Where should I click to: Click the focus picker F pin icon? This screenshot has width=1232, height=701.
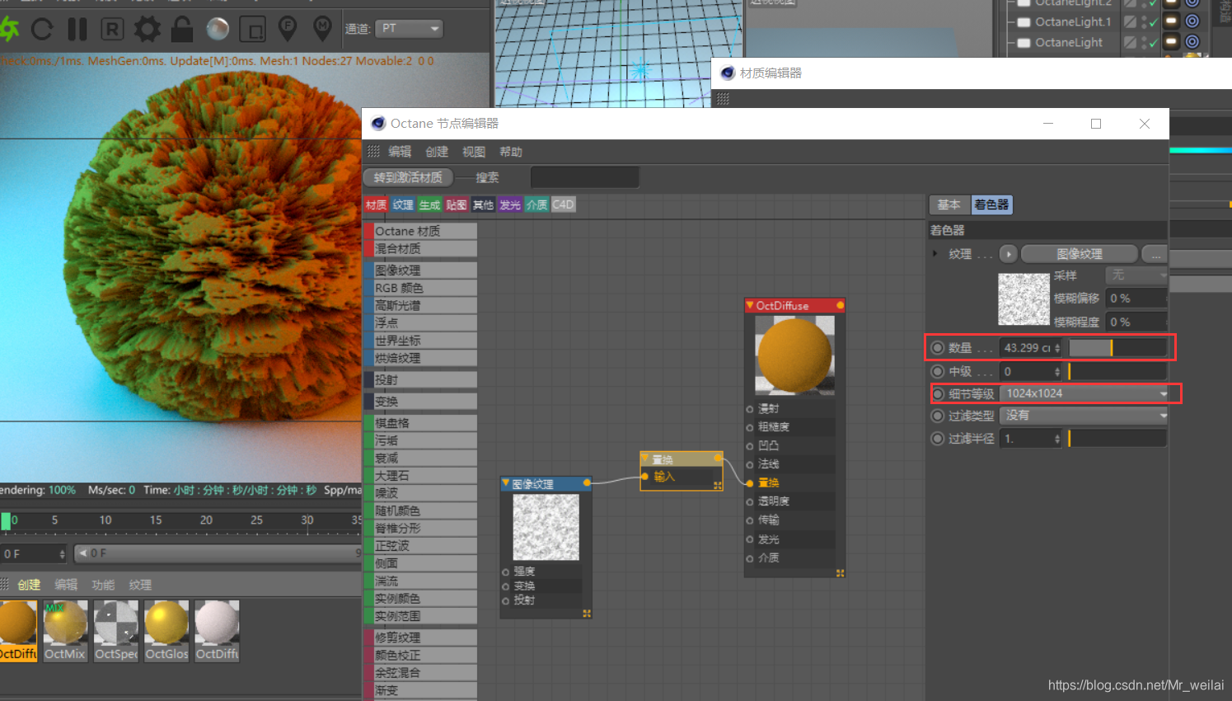[288, 29]
